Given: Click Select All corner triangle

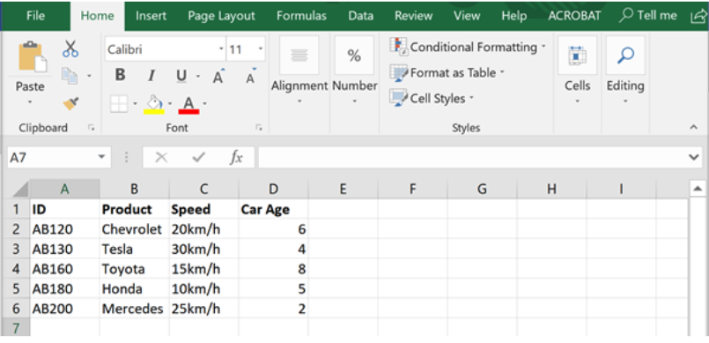Looking at the screenshot, I should 20,189.
